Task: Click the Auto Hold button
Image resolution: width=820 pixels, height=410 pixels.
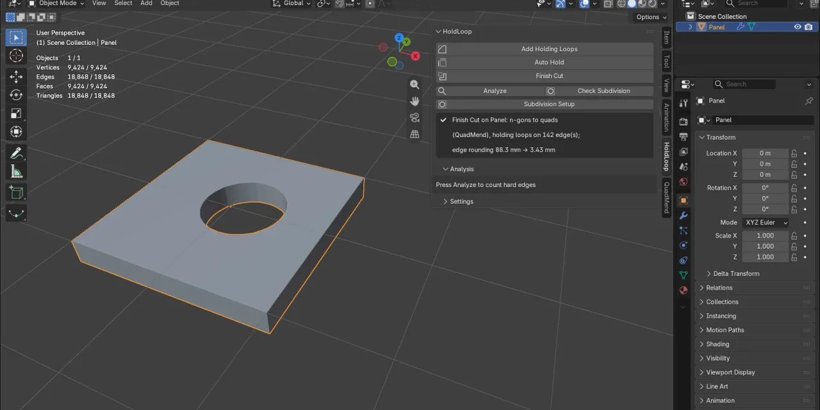Action: pos(545,63)
